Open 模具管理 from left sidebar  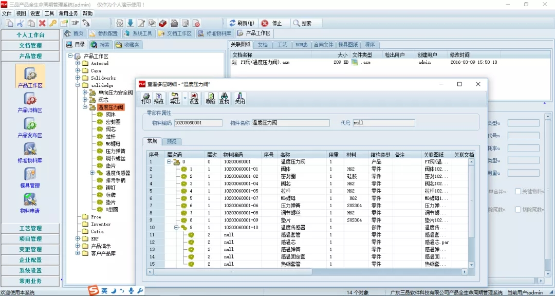tap(30, 178)
